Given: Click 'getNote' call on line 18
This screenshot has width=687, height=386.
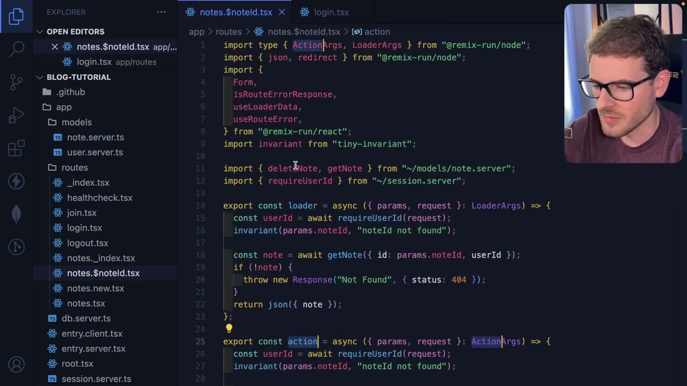Looking at the screenshot, I should tap(345, 255).
